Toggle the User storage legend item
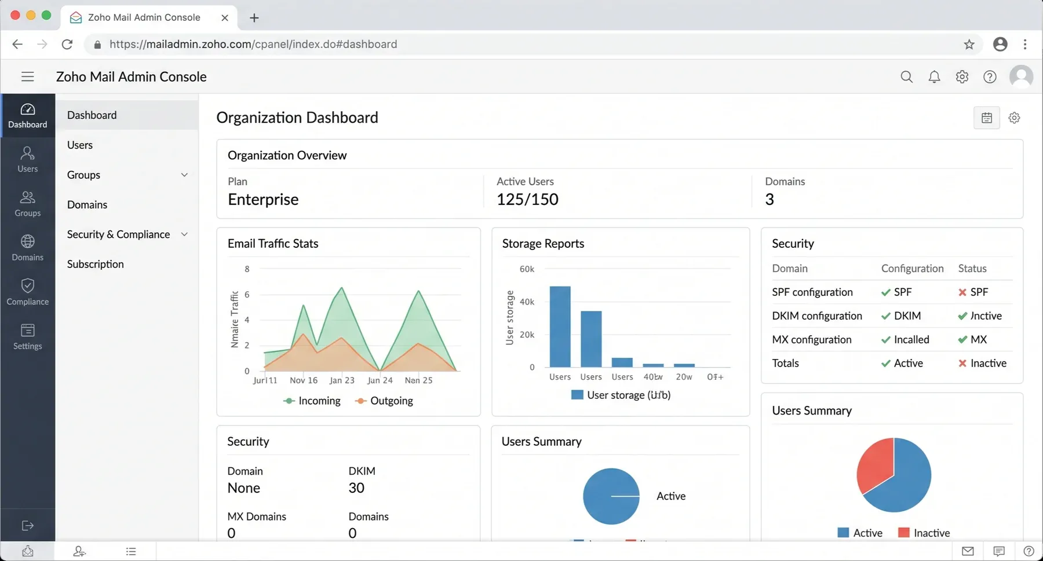Image resolution: width=1043 pixels, height=561 pixels. [621, 395]
